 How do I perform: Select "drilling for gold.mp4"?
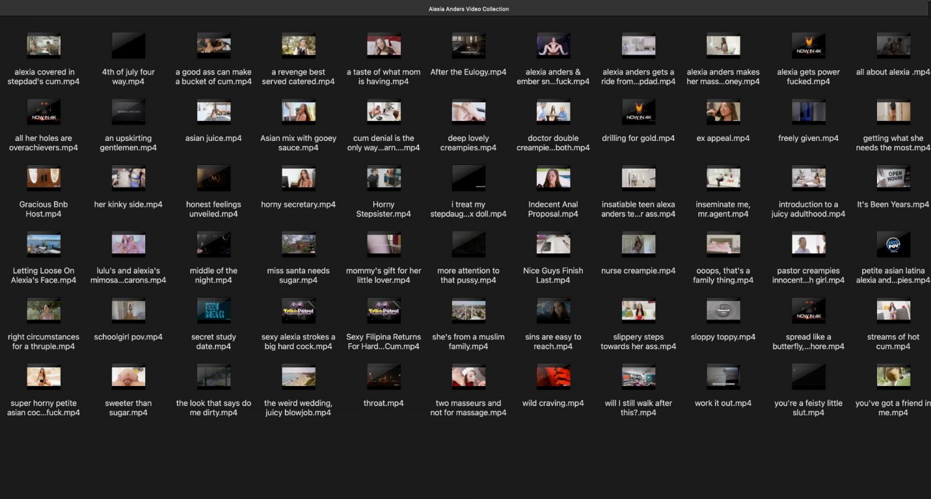[x=638, y=110]
